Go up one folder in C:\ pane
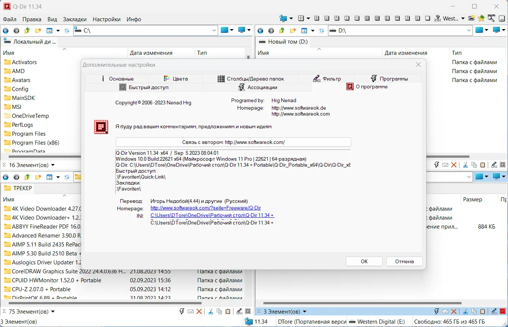Screen dimensions: 508x327 27,31
